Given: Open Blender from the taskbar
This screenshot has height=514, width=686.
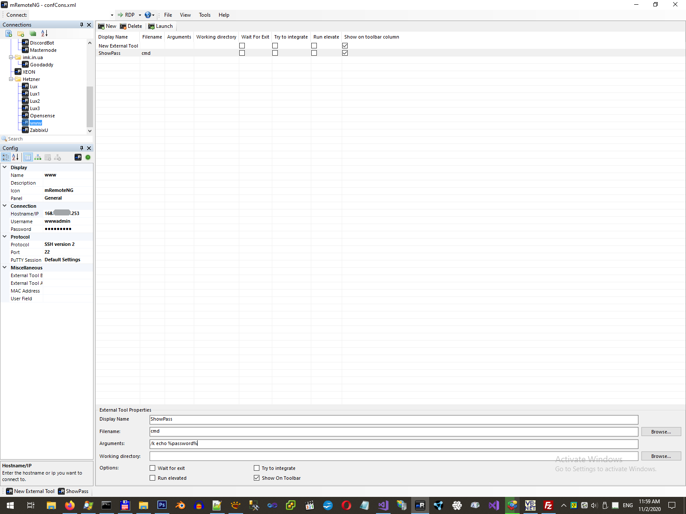Looking at the screenshot, I should [x=180, y=505].
